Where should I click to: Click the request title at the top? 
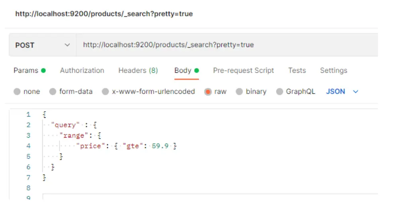click(x=104, y=14)
